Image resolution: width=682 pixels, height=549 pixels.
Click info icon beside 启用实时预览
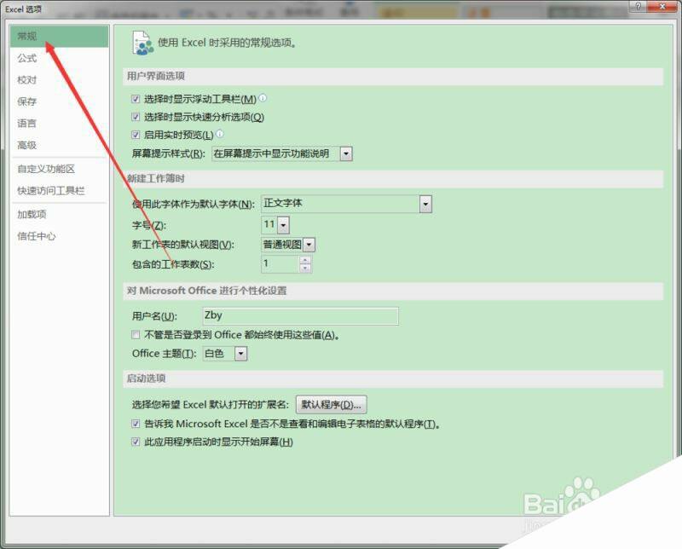(x=220, y=134)
